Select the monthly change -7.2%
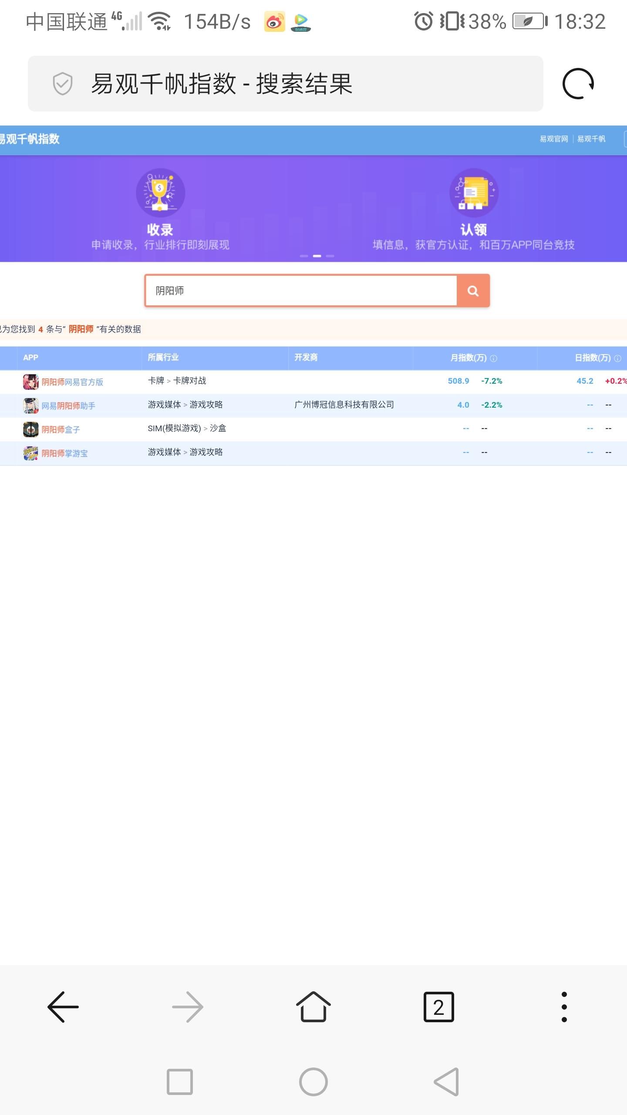 [492, 381]
